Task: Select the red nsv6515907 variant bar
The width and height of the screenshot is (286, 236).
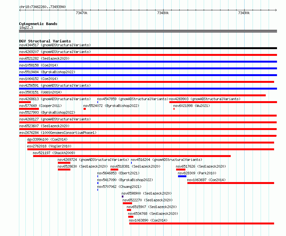Action: point(129,210)
